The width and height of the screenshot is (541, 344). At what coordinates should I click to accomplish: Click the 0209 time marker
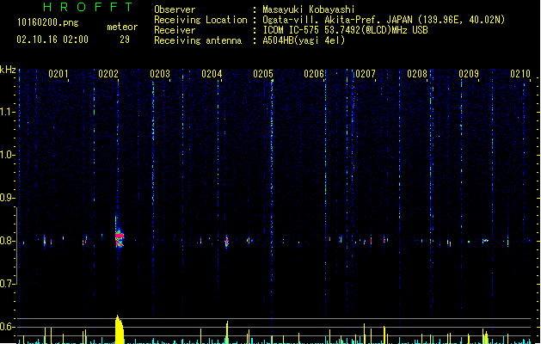(469, 74)
